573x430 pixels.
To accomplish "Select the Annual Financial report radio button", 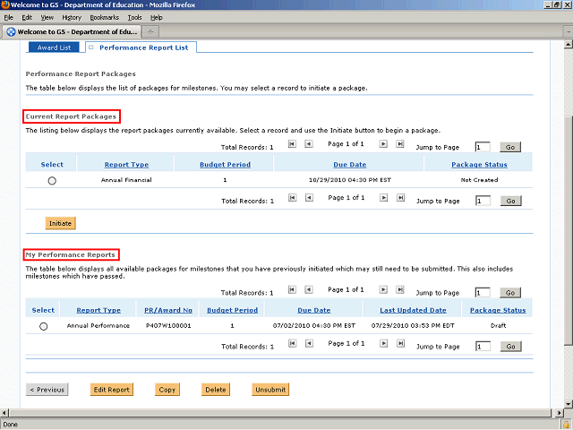I will point(52,181).
